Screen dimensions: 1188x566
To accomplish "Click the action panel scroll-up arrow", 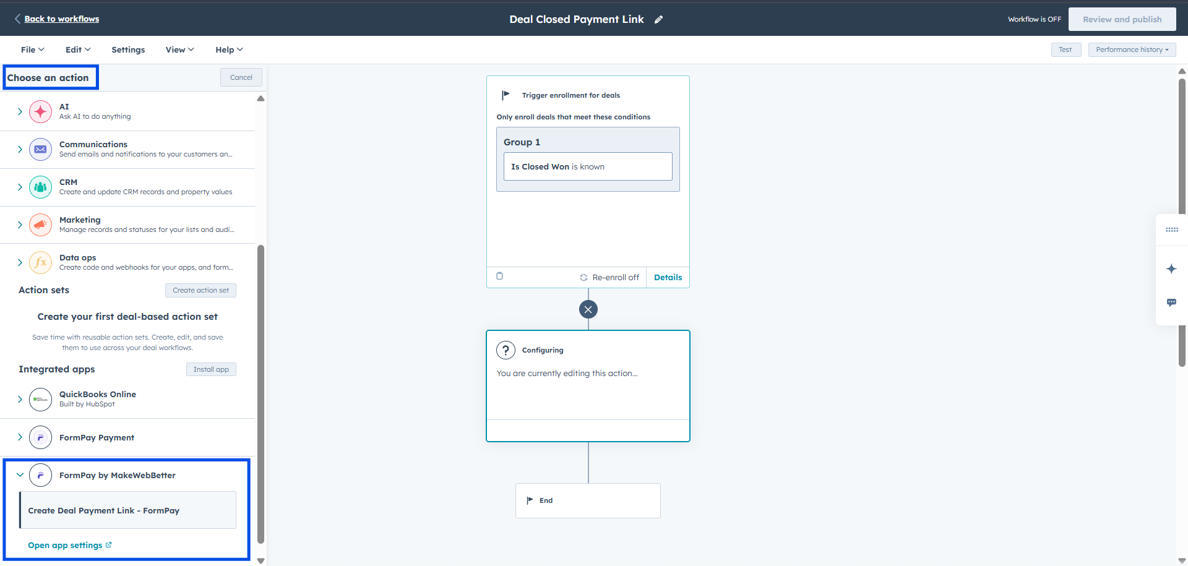I will pyautogui.click(x=260, y=98).
